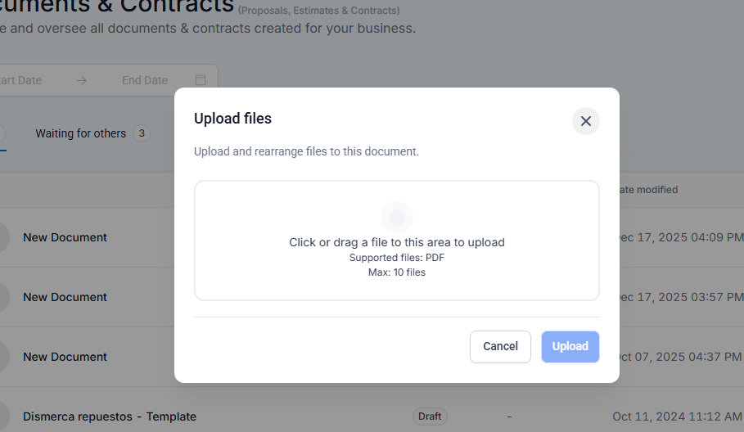Select the Oct 11, 2024 11:12 AM date cell
Image resolution: width=744 pixels, height=432 pixels.
coord(677,416)
